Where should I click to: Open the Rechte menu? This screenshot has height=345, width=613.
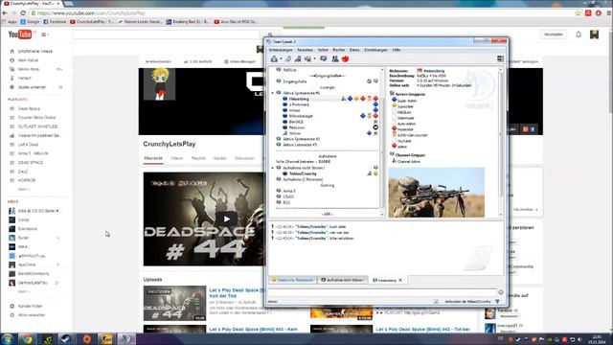coord(338,50)
